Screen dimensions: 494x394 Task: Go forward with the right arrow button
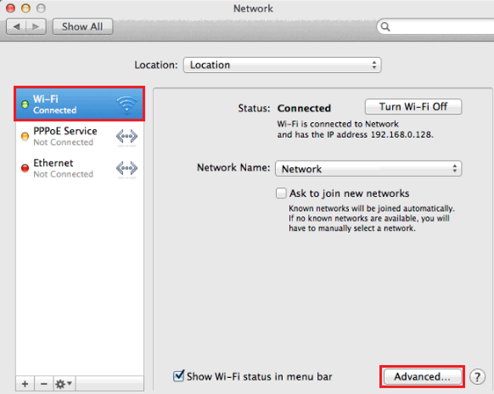click(x=36, y=26)
